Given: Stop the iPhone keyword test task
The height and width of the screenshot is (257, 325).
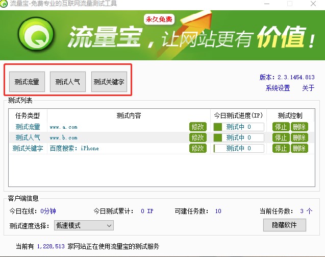Looking at the screenshot, I should tap(281, 149).
